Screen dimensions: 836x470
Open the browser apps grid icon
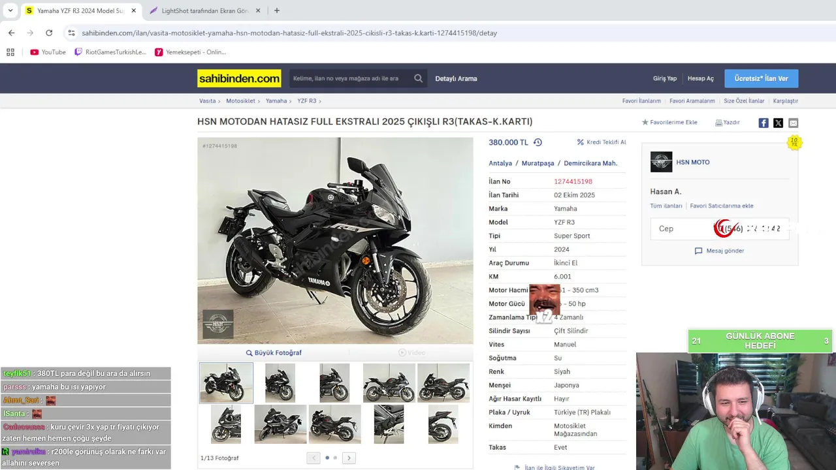10,52
